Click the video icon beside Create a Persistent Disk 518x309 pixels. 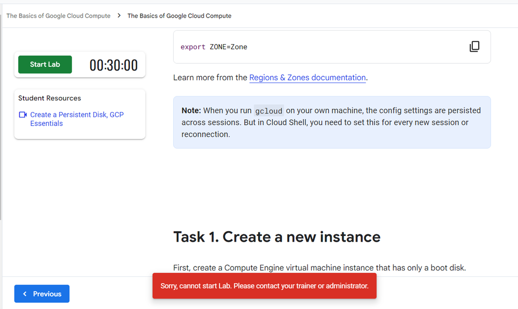23,115
